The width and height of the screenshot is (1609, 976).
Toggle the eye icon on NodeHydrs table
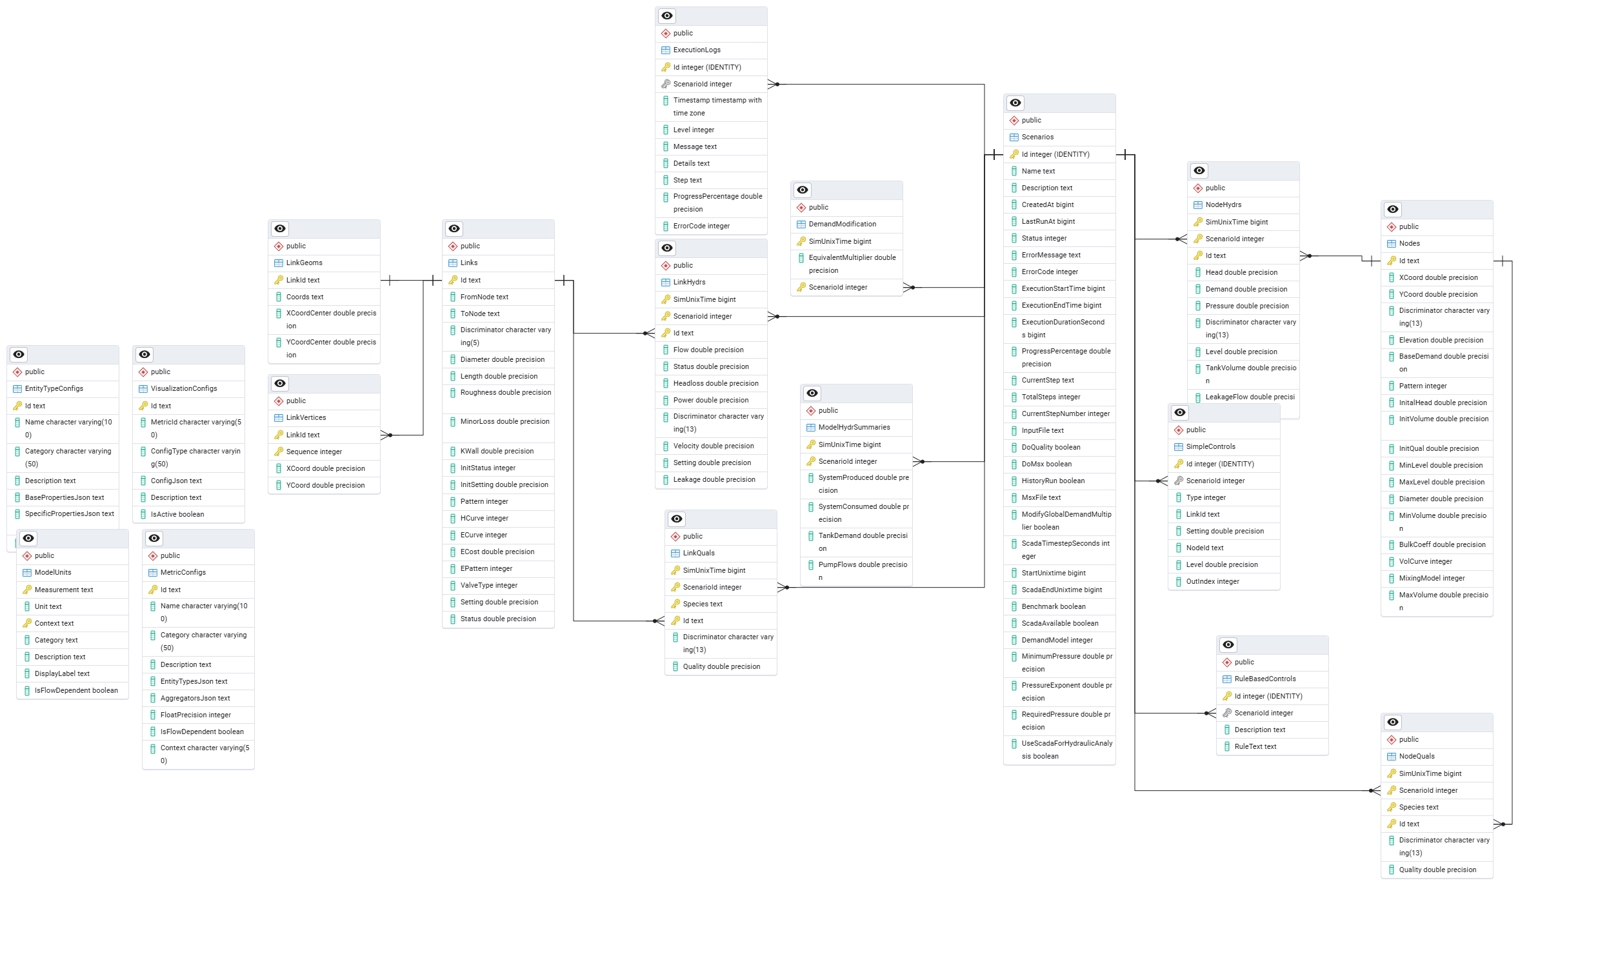(x=1199, y=171)
